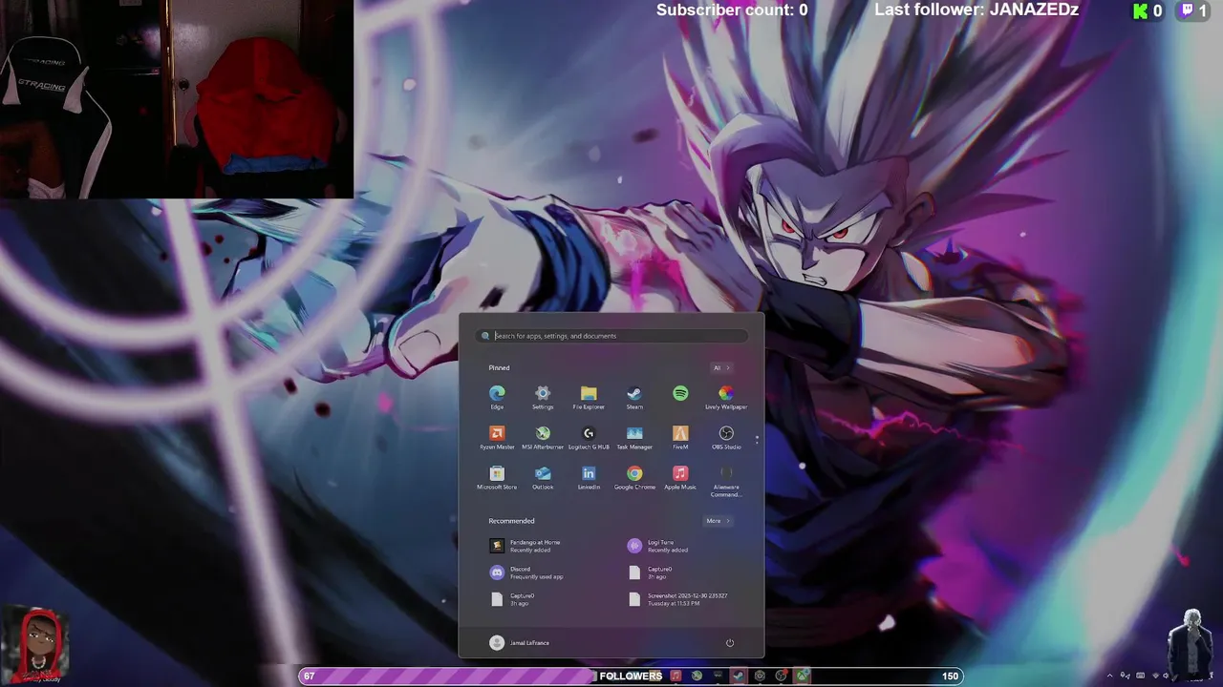Switch to the Xbox app on the taskbar
Viewport: 1223px width, 687px height.
coord(802,676)
